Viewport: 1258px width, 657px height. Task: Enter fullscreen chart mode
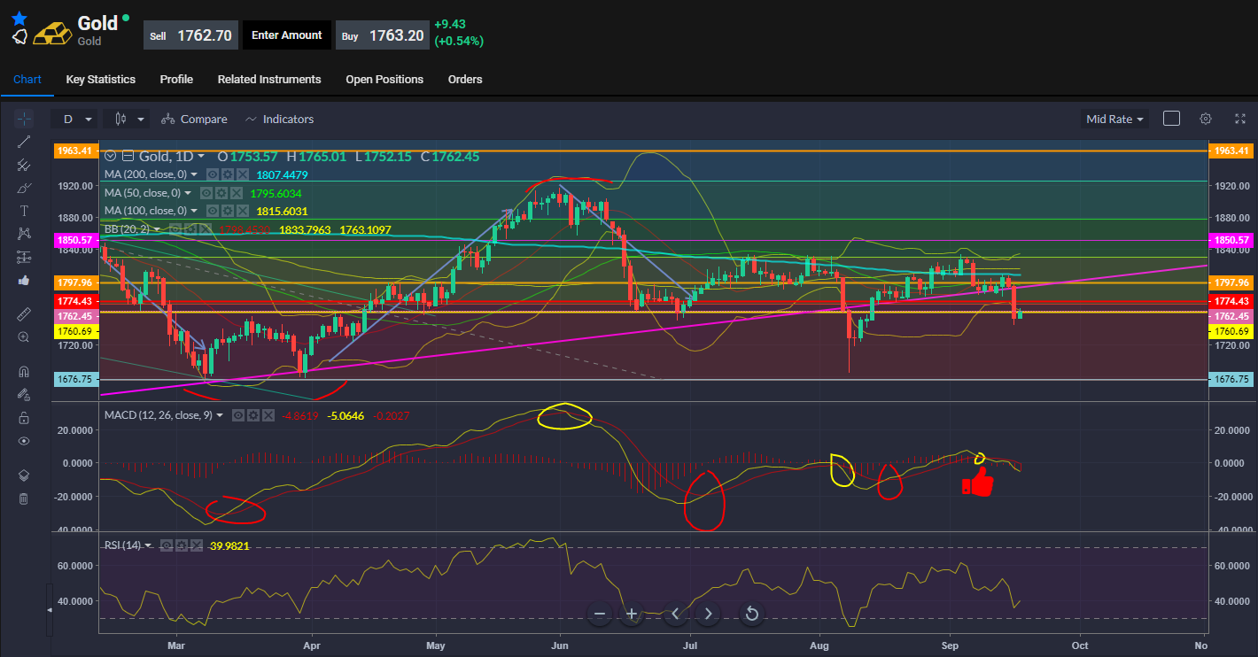[1239, 119]
